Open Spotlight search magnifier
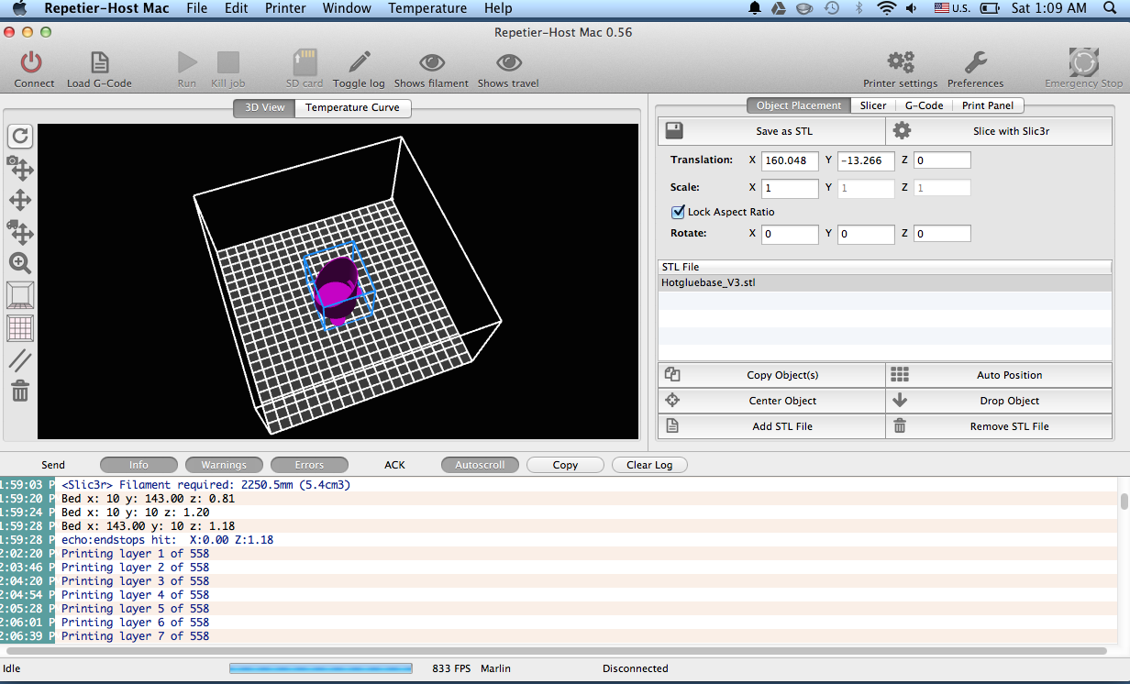Screen dimensions: 1130x684 click(x=1109, y=8)
